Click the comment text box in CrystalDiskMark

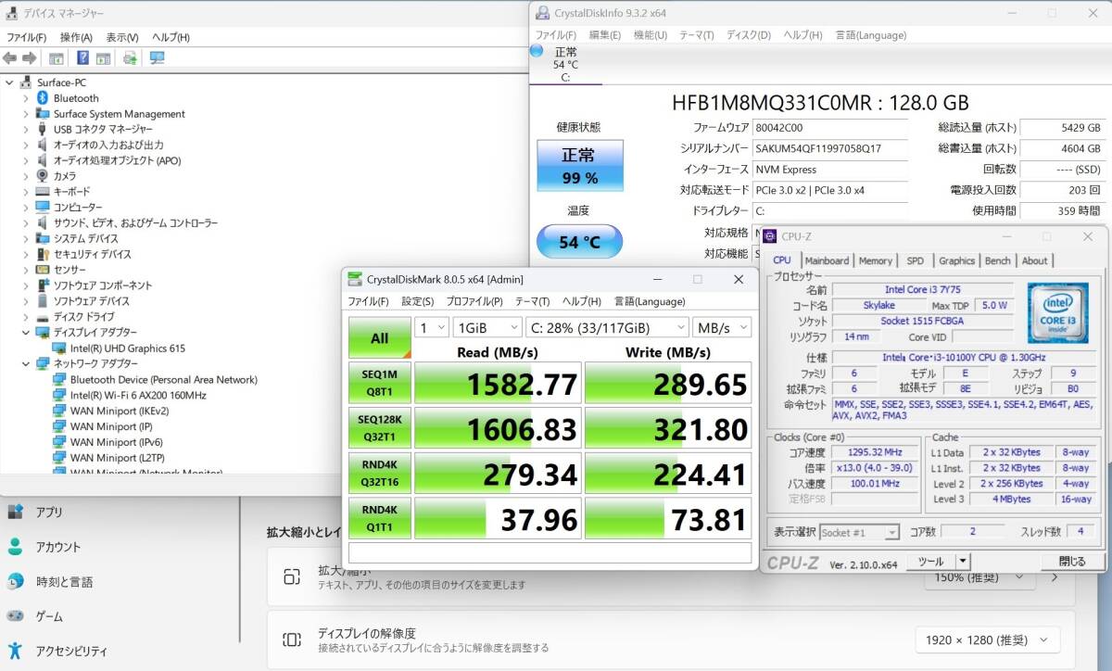[x=550, y=552]
